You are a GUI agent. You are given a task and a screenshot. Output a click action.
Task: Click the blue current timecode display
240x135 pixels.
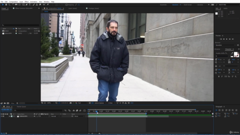point(7,110)
